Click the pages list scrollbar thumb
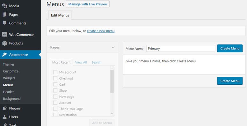 point(112,82)
